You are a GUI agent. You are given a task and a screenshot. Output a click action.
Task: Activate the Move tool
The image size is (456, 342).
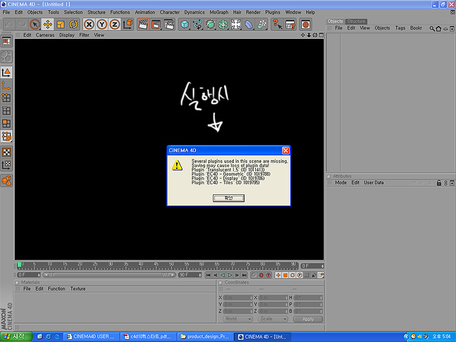pyautogui.click(x=48, y=25)
